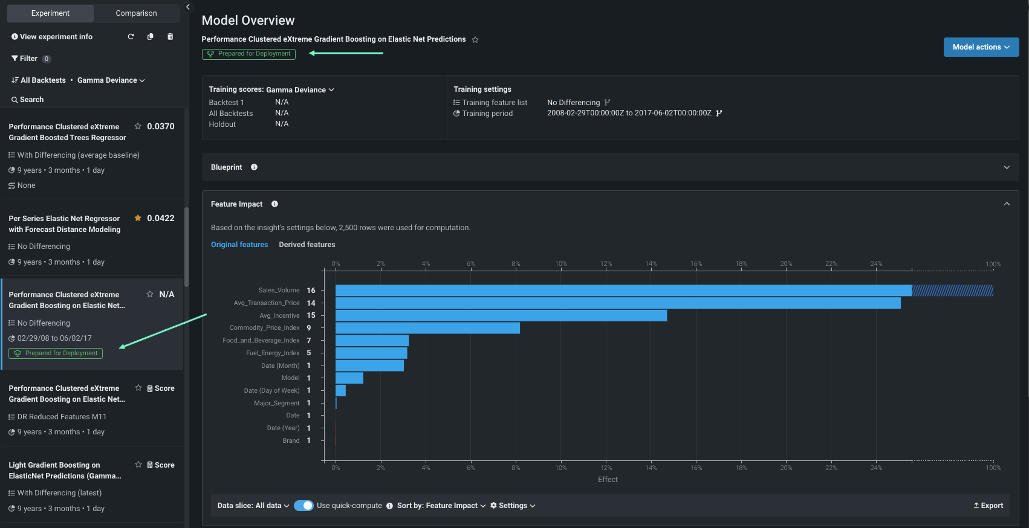Image resolution: width=1029 pixels, height=528 pixels.
Task: Click the refresh experiment icon
Action: coord(131,37)
